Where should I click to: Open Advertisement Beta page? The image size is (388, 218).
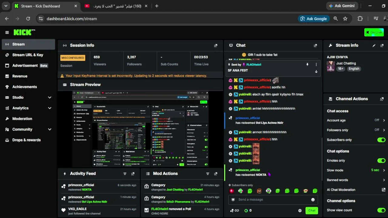click(x=28, y=65)
